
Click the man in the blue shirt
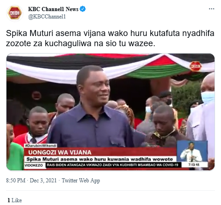(x=92, y=108)
